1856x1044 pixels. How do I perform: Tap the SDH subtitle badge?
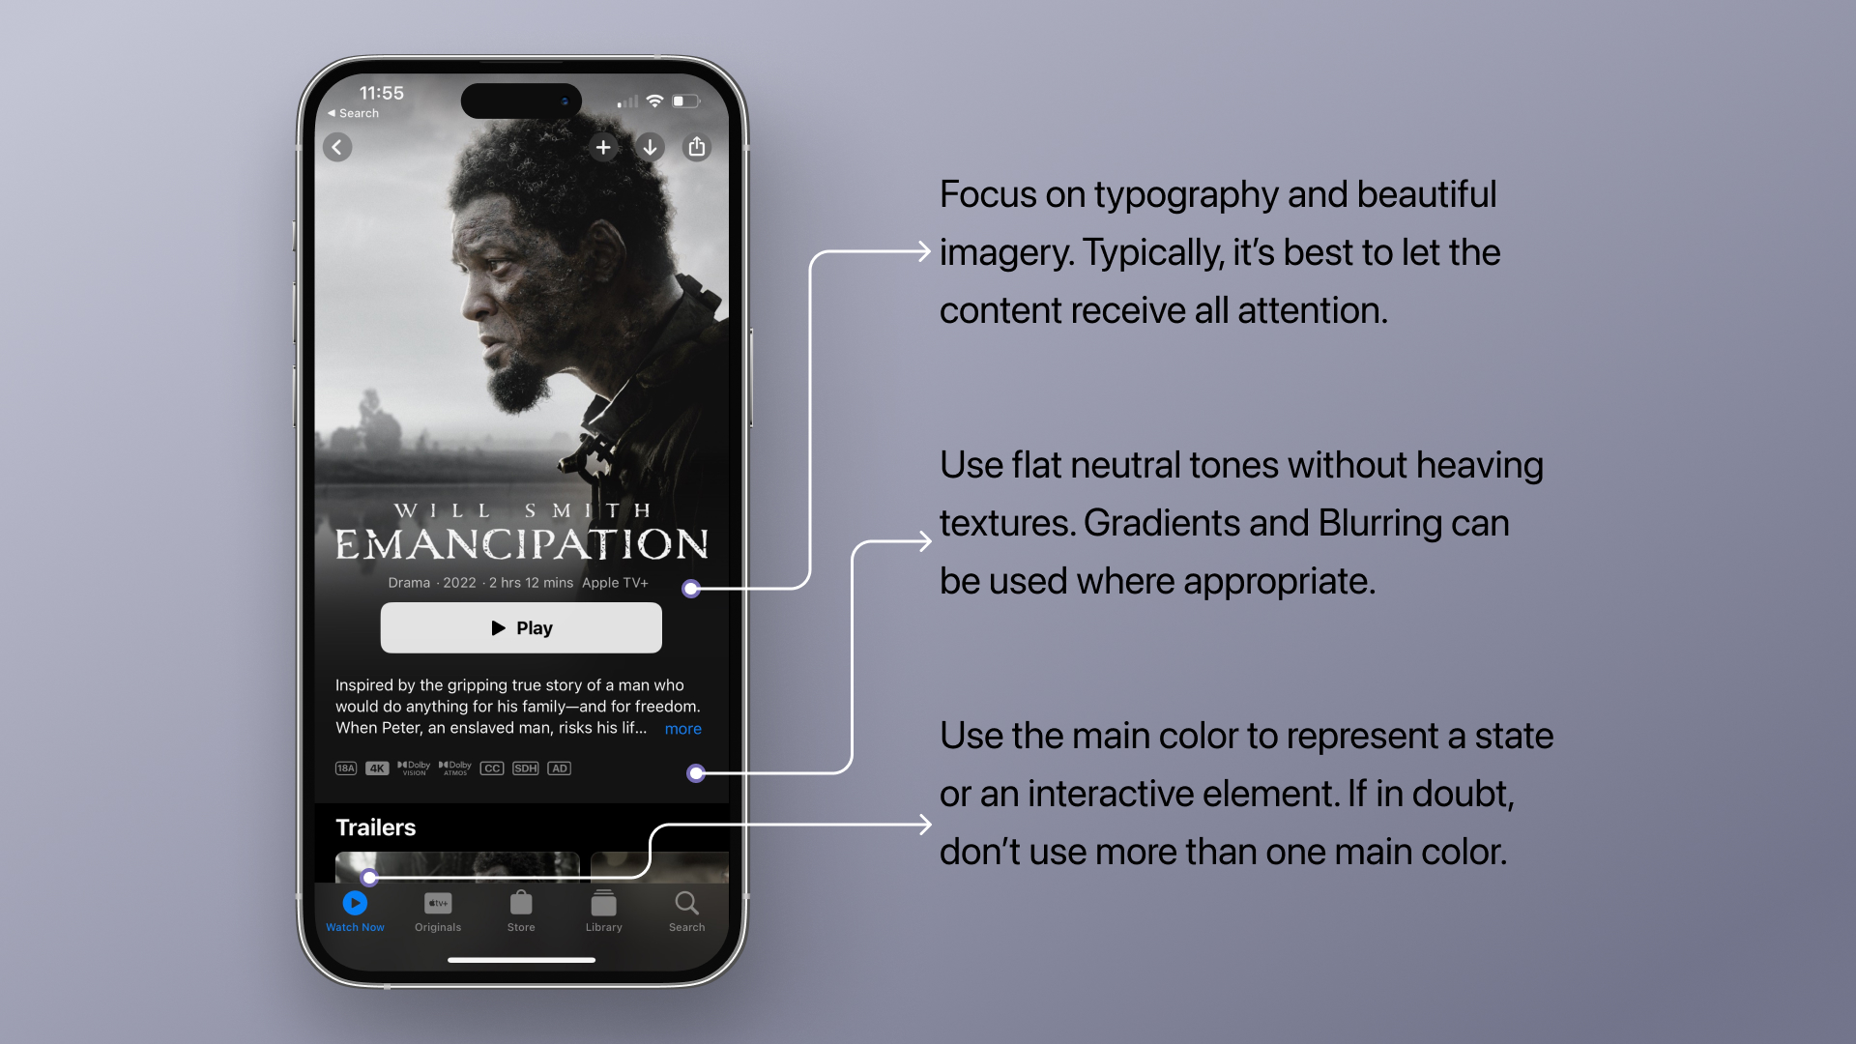click(x=525, y=768)
